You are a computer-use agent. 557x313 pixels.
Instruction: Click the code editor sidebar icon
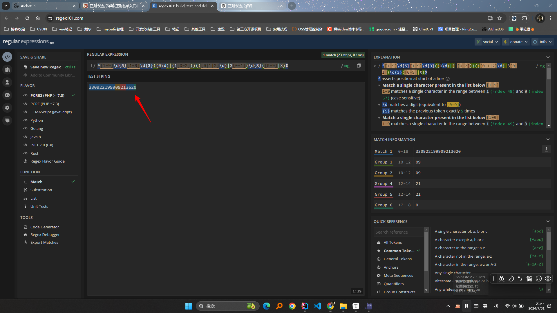(x=7, y=57)
